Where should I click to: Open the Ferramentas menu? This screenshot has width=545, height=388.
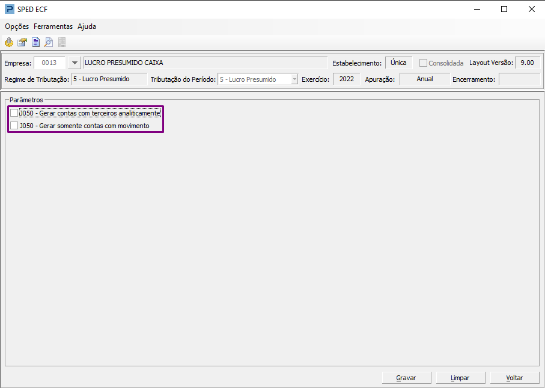point(53,26)
